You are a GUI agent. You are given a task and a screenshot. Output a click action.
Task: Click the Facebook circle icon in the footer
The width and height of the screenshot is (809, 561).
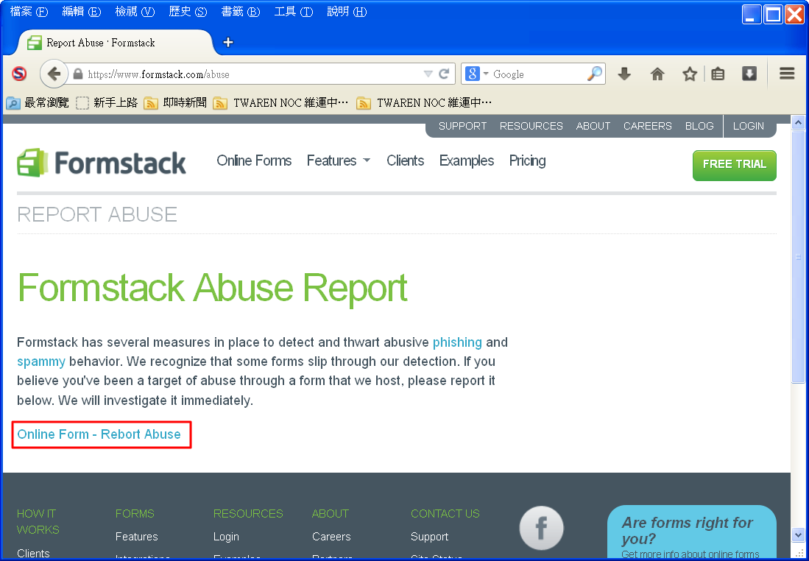pyautogui.click(x=541, y=528)
